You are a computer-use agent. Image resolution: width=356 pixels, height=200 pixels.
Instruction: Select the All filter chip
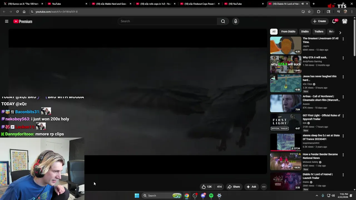click(x=274, y=32)
